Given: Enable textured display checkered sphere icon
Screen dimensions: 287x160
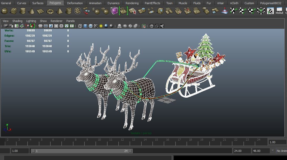Looking at the screenshot, I should tap(96, 26).
